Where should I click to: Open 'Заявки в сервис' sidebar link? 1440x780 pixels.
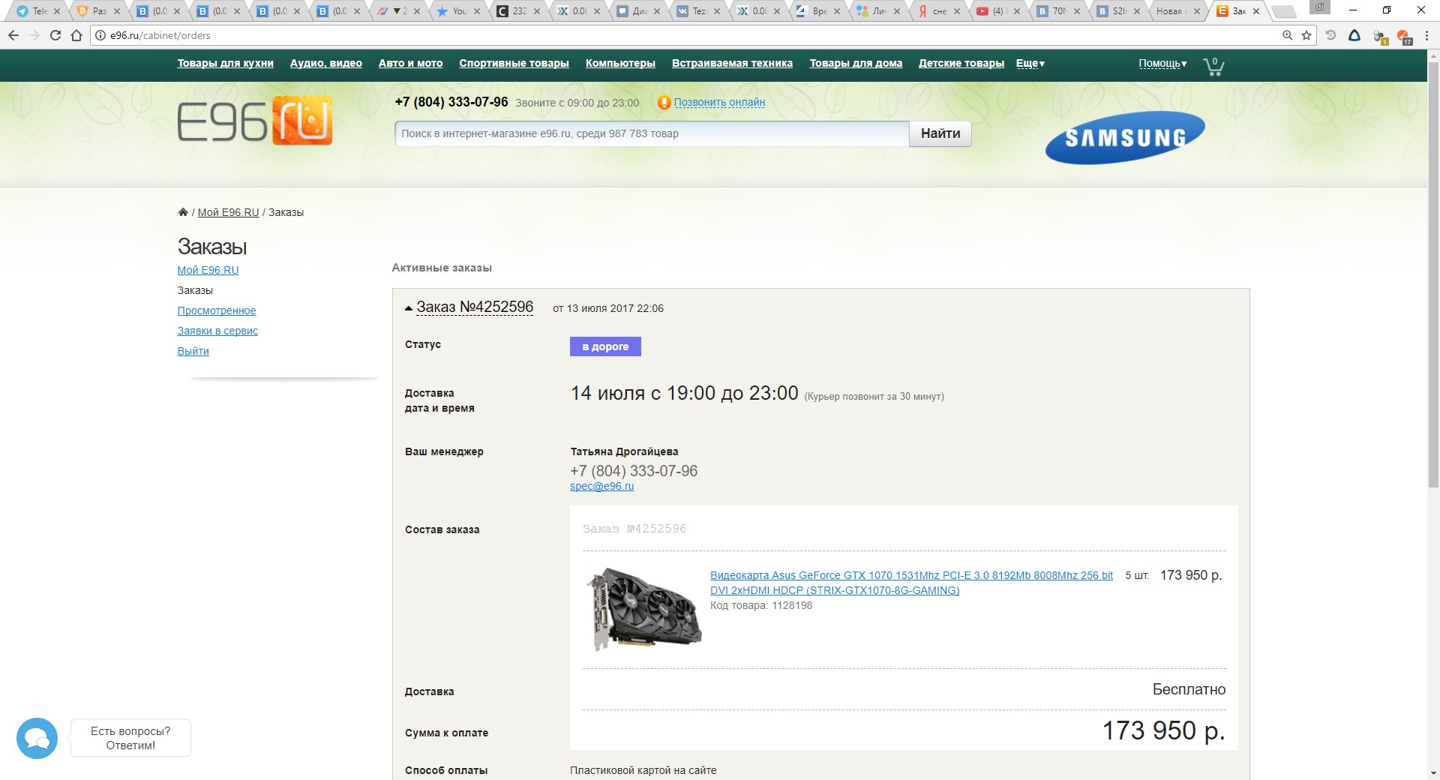[217, 331]
